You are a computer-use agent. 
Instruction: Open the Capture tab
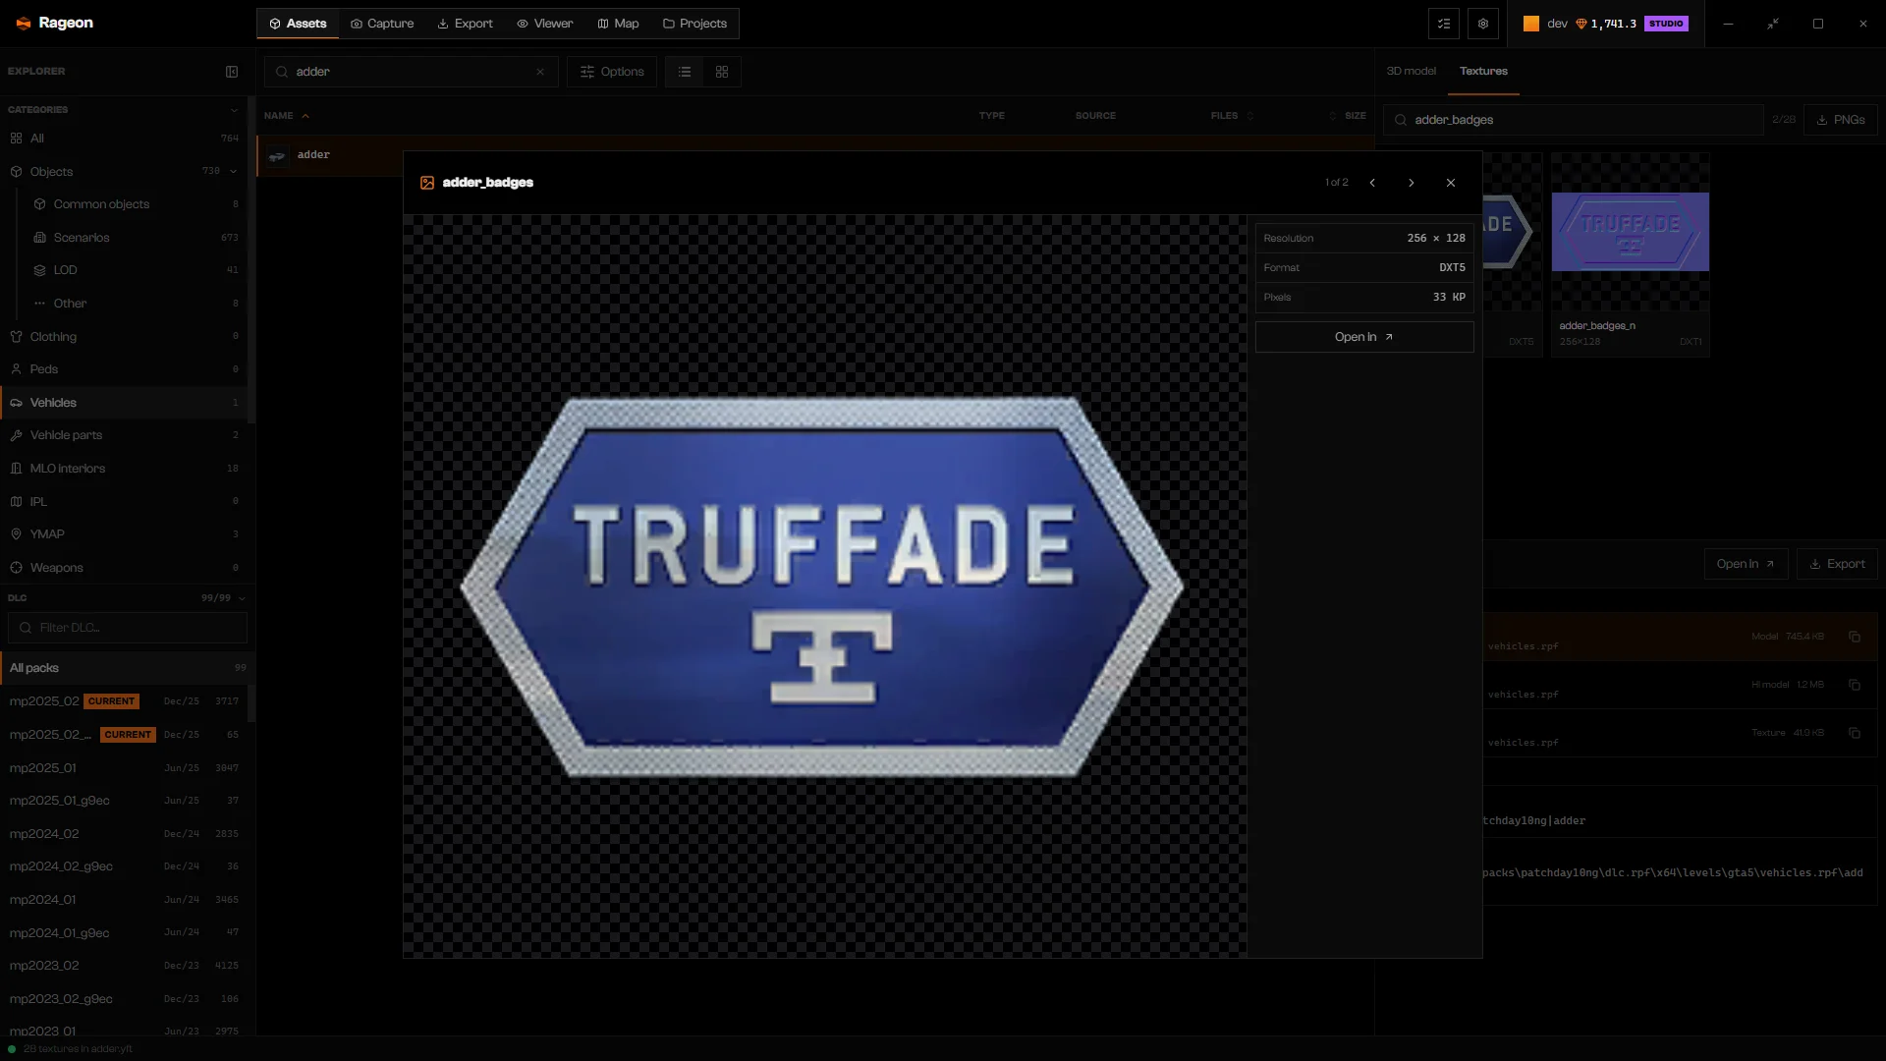382,24
